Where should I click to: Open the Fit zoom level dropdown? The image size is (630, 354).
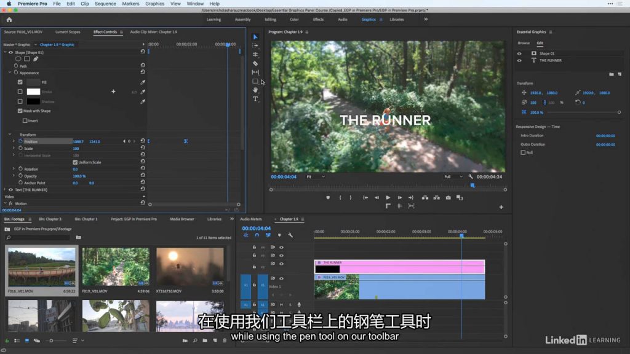point(316,176)
